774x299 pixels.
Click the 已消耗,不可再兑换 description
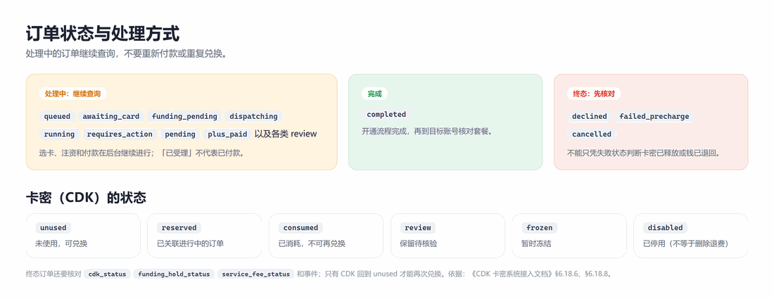(312, 243)
